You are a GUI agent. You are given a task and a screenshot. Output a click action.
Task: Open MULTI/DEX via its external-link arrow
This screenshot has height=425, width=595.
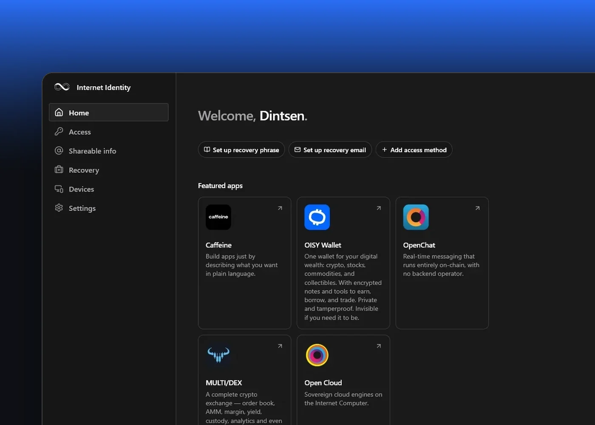280,346
